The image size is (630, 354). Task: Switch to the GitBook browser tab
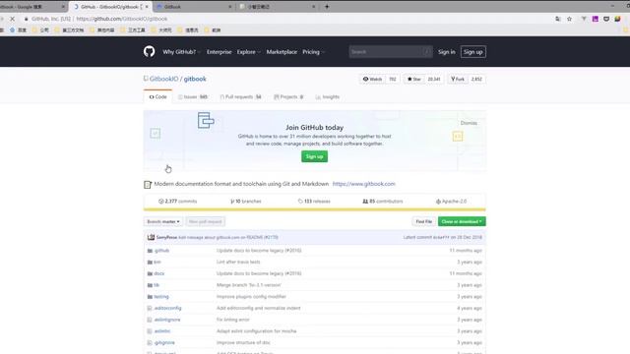coord(192,7)
